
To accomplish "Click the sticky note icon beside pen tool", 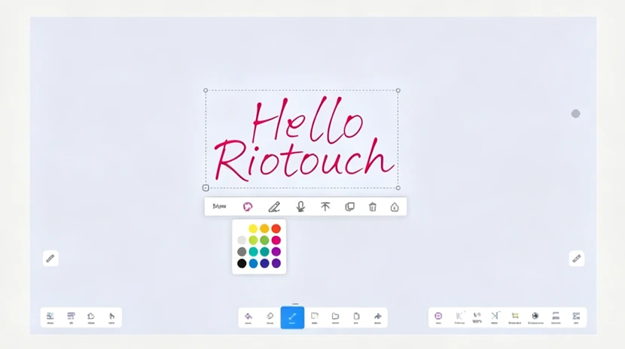I will click(x=315, y=317).
